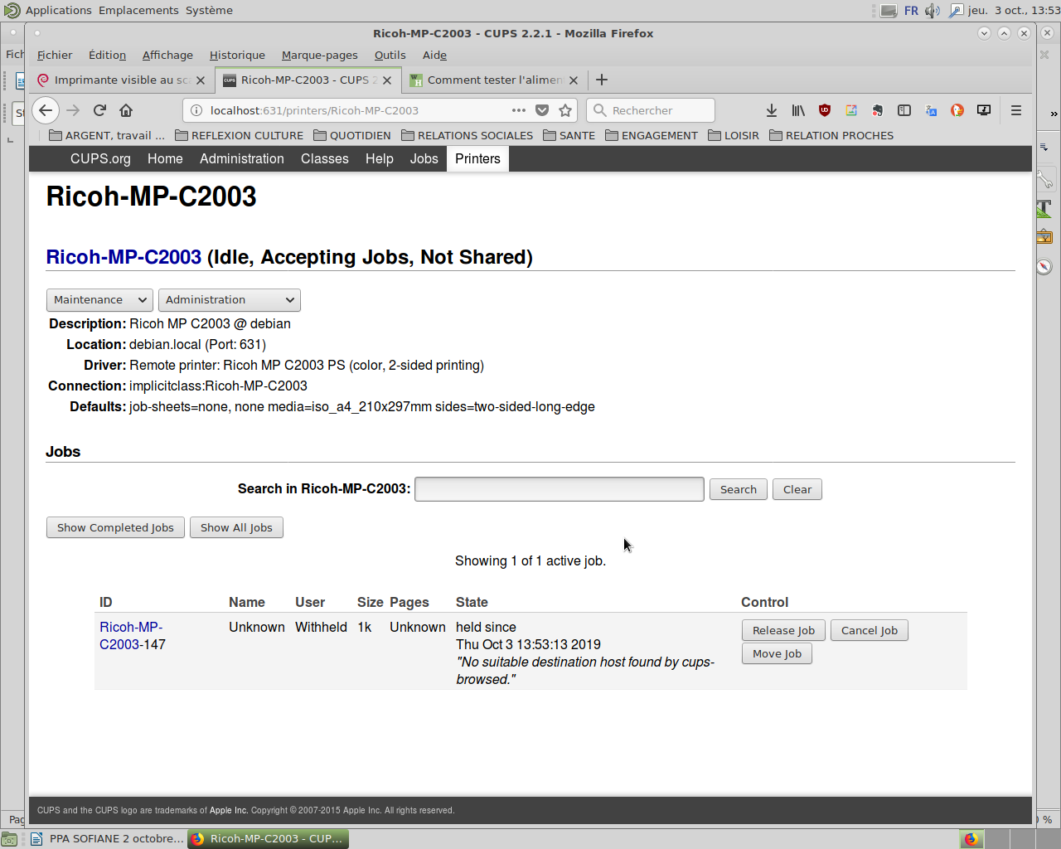Image resolution: width=1061 pixels, height=849 pixels.
Task: Open the Fichier menu
Action: 55,55
